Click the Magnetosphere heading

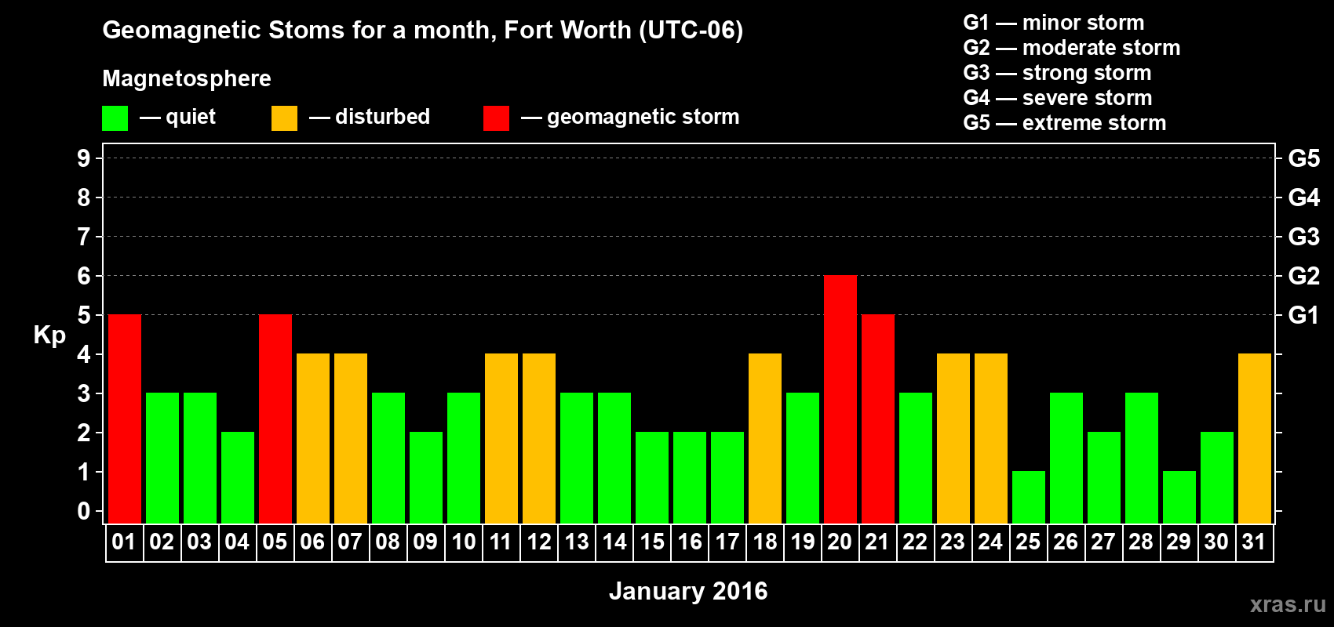pyautogui.click(x=187, y=79)
